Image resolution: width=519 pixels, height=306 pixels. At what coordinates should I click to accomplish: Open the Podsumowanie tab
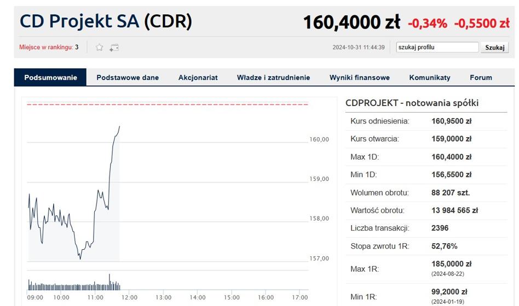50,78
